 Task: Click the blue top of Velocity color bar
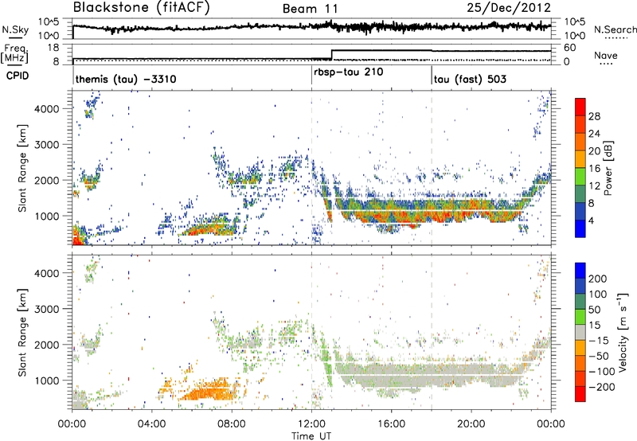(580, 270)
